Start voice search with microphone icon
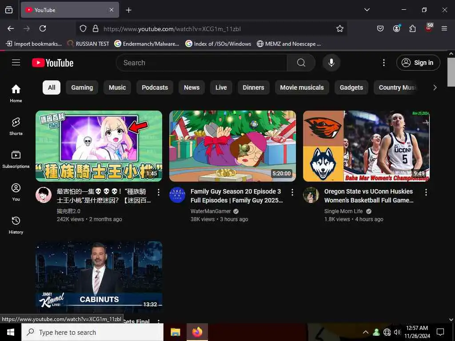This screenshot has width=455, height=341. pyautogui.click(x=331, y=63)
